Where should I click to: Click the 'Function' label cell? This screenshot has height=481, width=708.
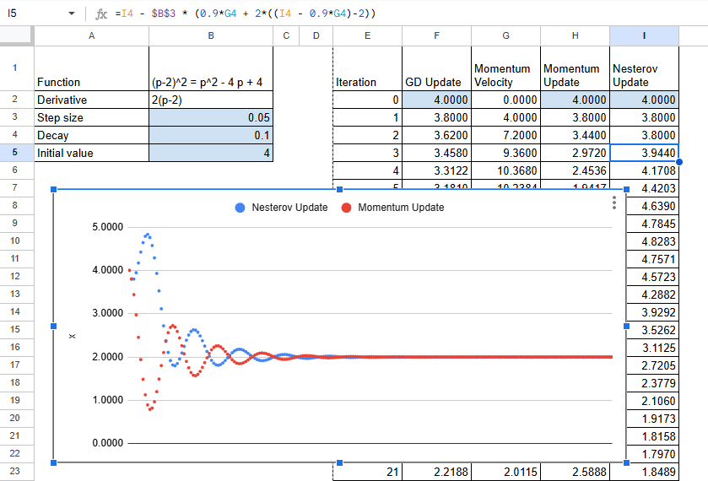point(92,68)
